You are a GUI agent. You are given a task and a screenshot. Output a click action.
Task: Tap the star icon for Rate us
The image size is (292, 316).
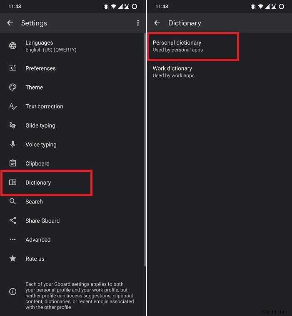(x=12, y=258)
